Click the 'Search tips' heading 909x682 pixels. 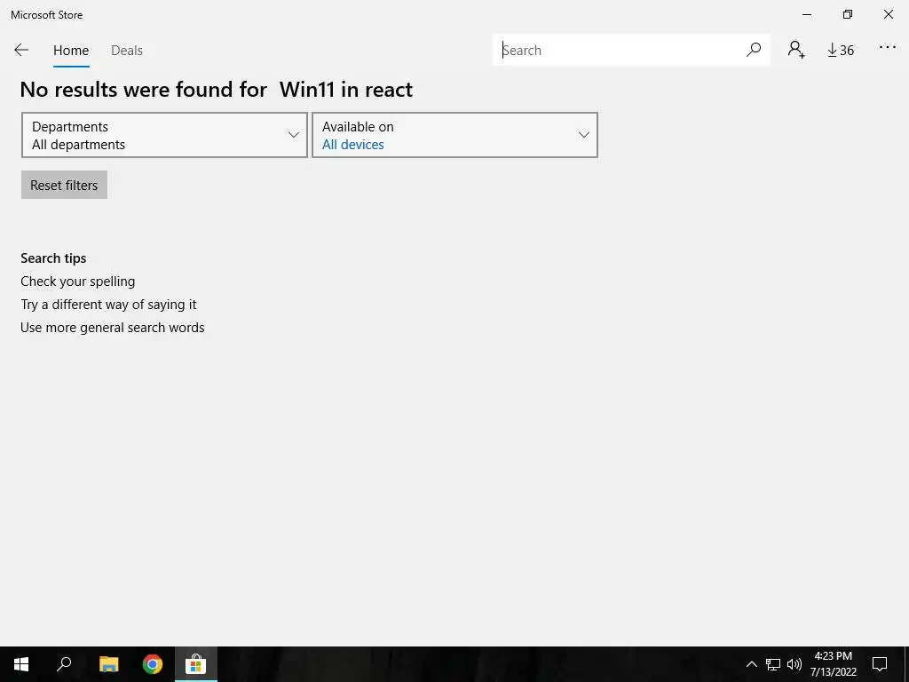tap(53, 258)
